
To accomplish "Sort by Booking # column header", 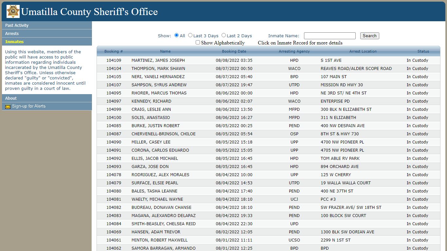I will (x=114, y=51).
